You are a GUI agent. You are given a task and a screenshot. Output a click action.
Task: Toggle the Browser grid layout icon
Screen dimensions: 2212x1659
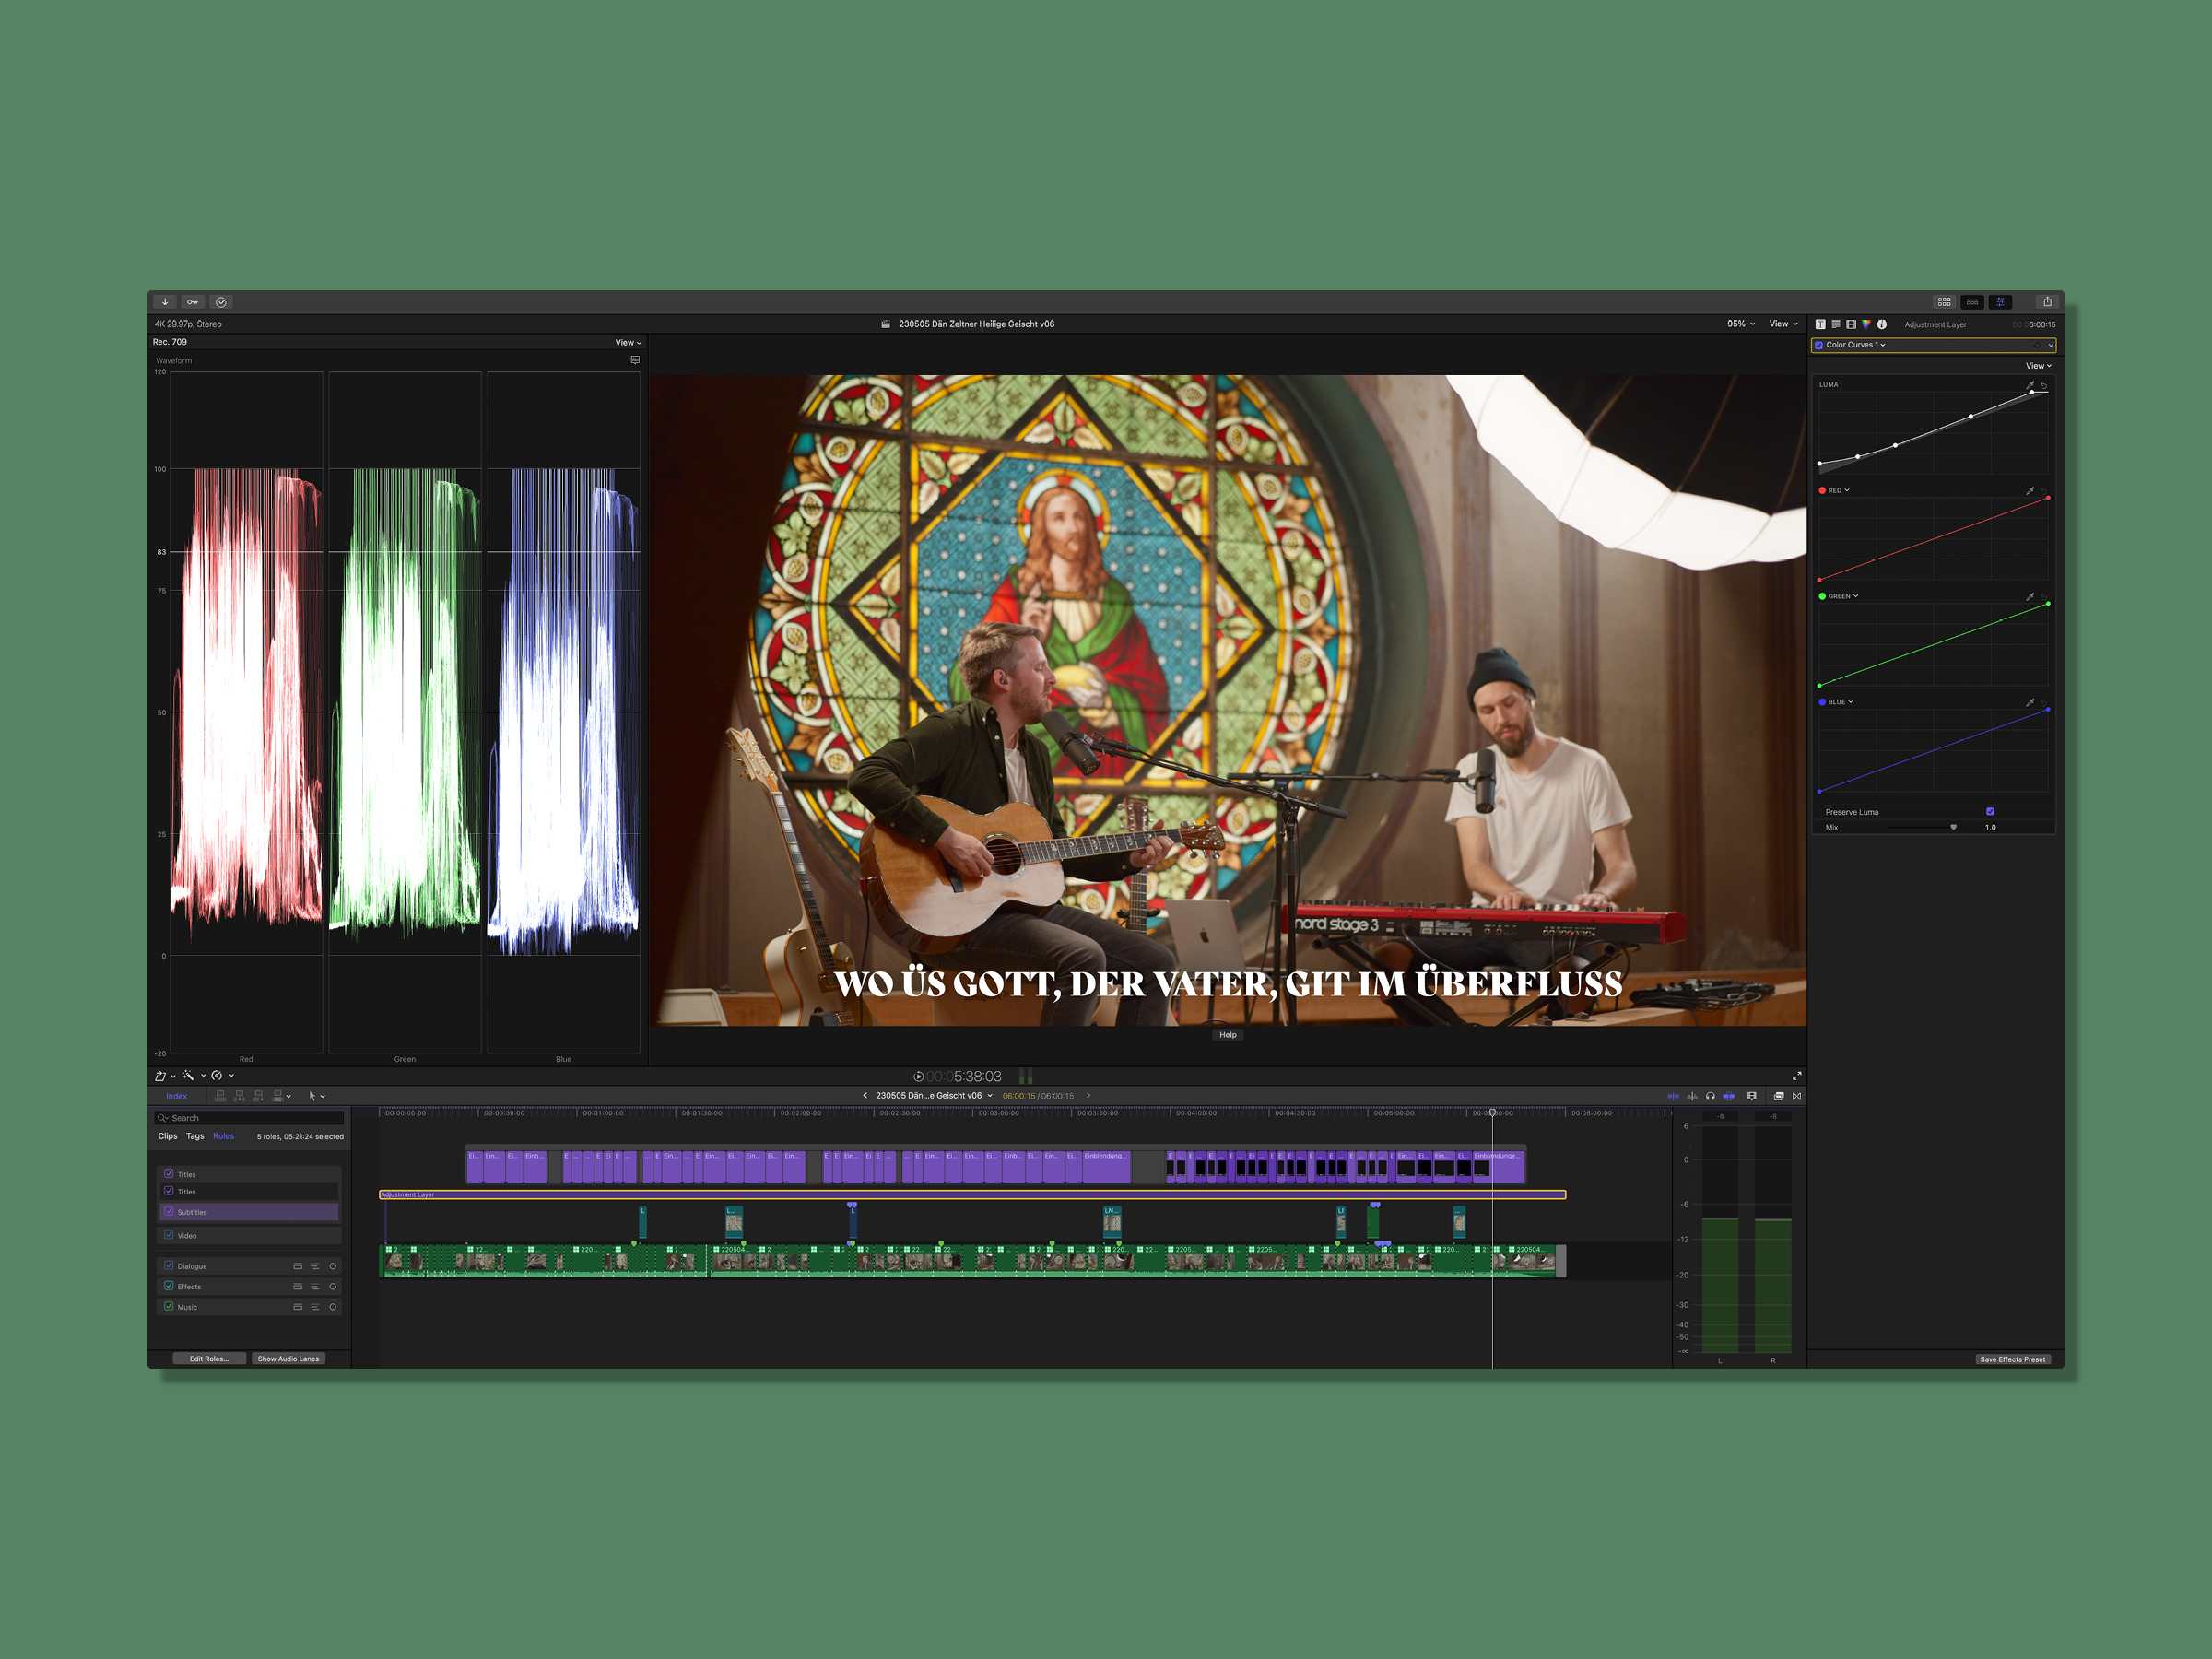click(1944, 302)
